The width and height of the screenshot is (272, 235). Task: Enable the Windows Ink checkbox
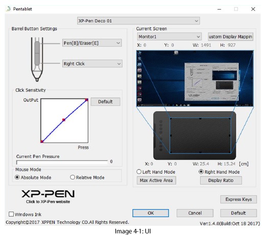pos(11,214)
